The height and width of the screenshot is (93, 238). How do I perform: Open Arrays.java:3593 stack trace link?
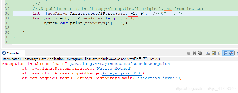(122, 73)
